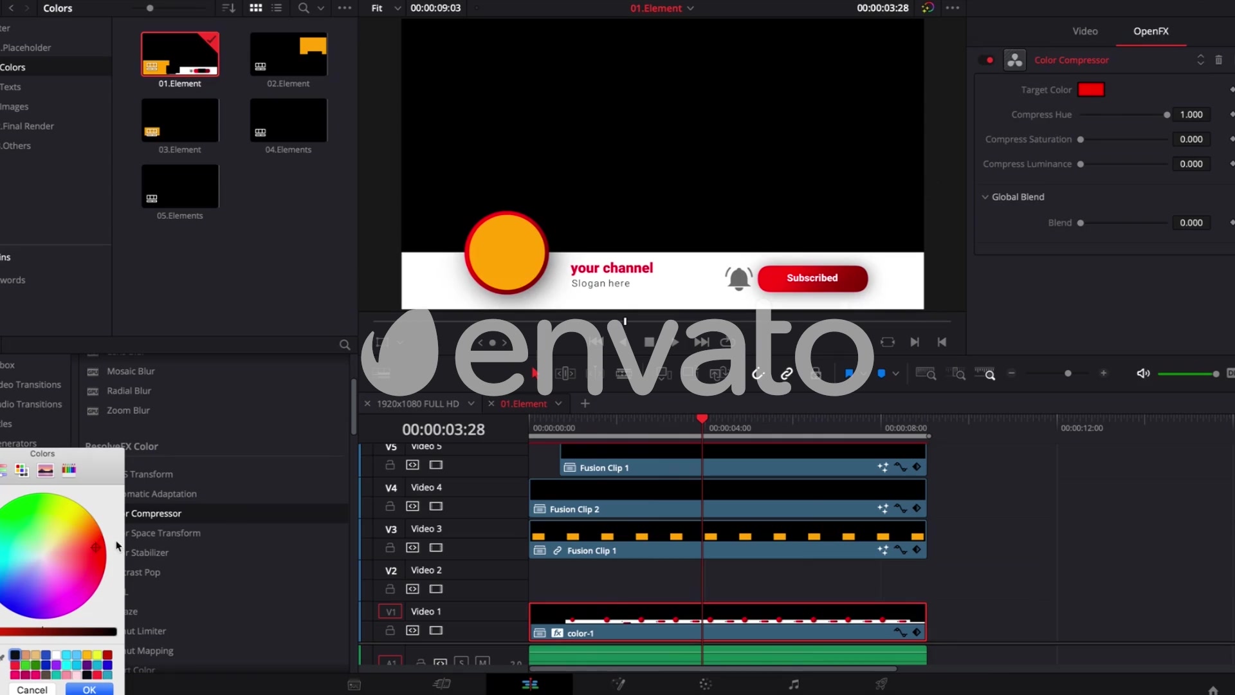Toggle auto track selector on Video 4

[412, 506]
